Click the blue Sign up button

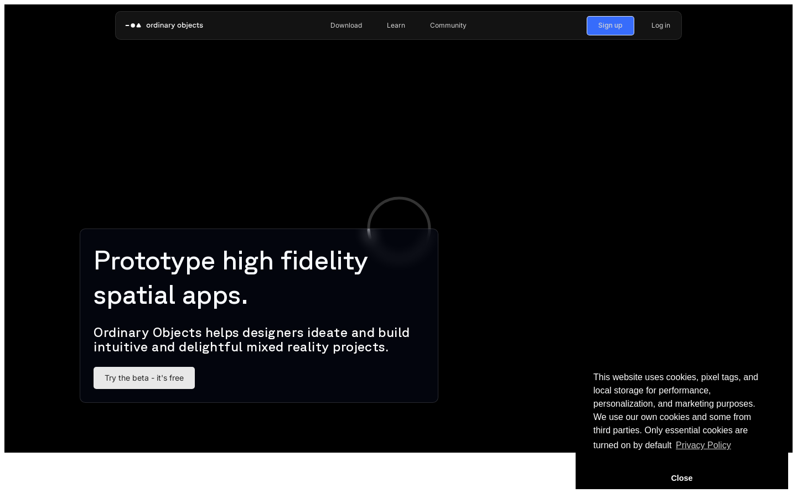click(610, 25)
